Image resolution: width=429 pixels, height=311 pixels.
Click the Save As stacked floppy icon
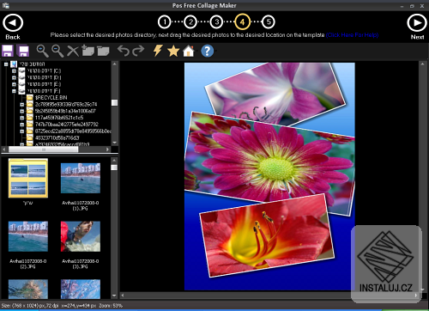(23, 51)
